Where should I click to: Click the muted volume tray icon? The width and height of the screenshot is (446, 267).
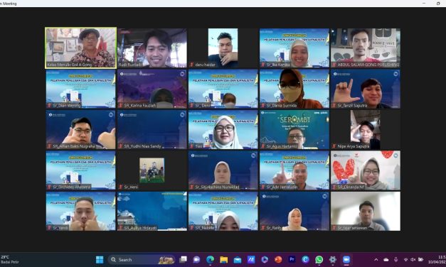tap(413, 260)
